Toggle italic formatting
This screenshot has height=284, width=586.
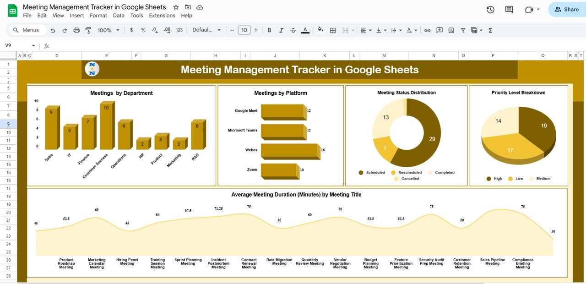pyautogui.click(x=281, y=30)
